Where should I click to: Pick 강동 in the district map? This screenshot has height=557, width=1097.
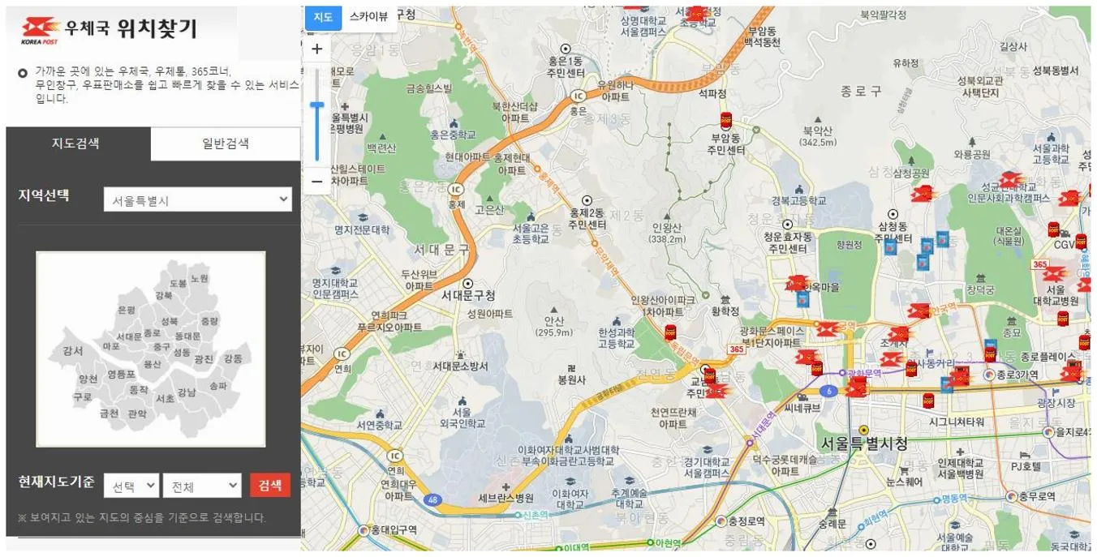tap(233, 358)
